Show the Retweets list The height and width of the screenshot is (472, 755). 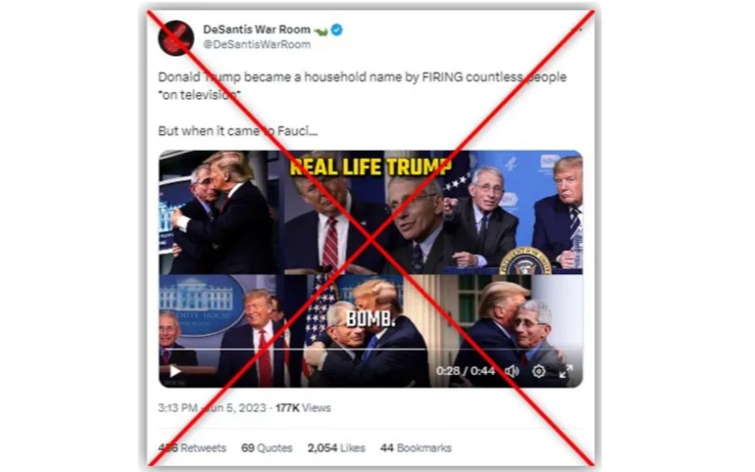(x=192, y=448)
